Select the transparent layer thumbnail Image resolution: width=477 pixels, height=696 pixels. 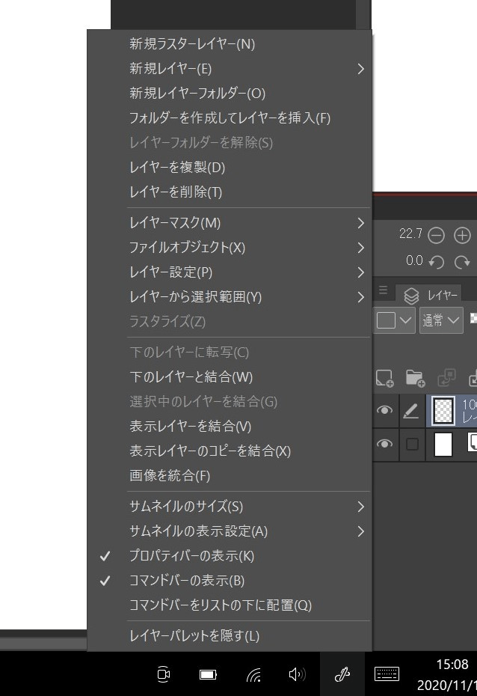[x=443, y=411]
